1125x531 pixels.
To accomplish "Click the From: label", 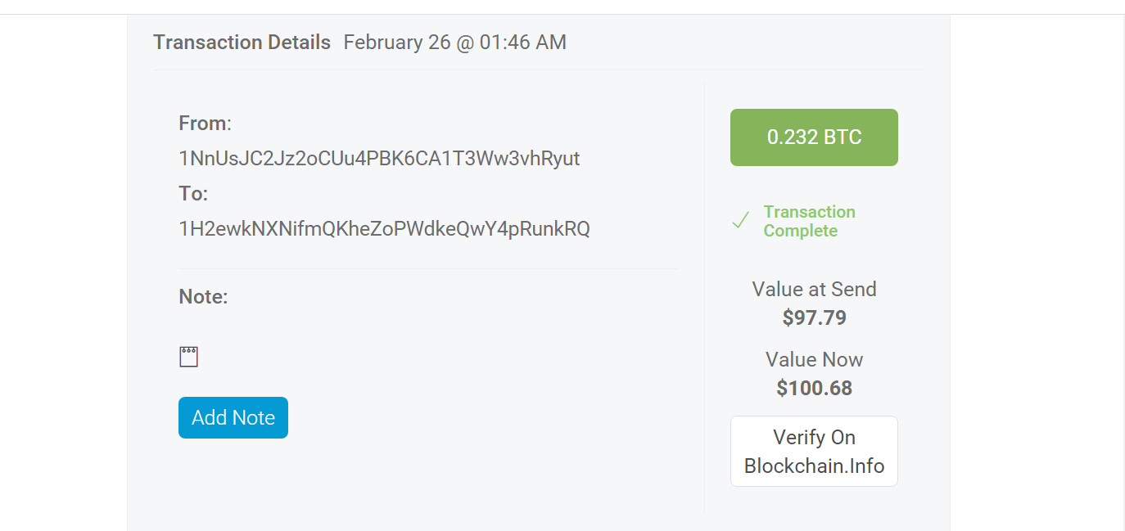I will (x=205, y=124).
